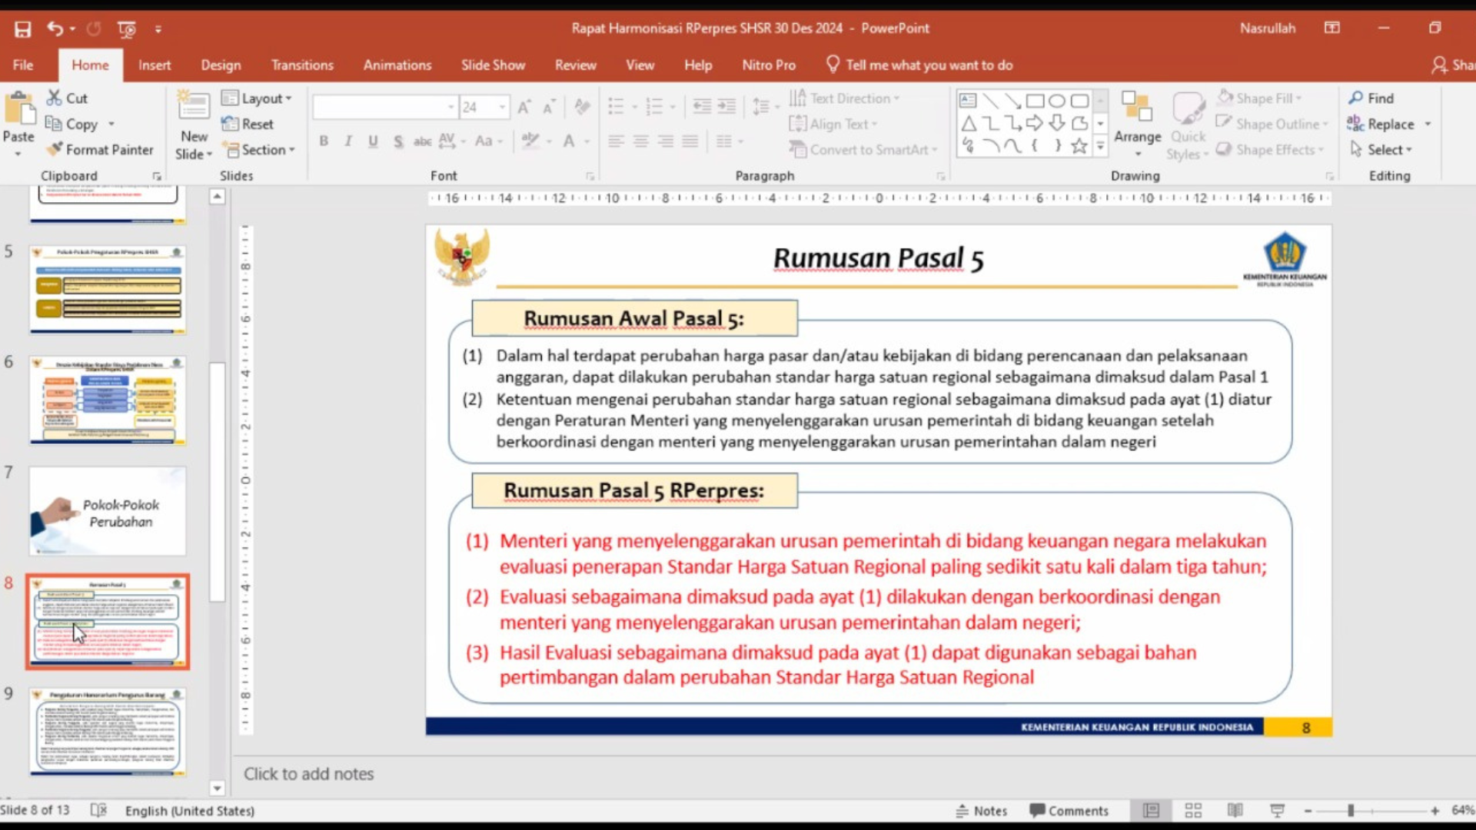Zoom in with the plus icon
Viewport: 1476px width, 830px height.
(1434, 811)
